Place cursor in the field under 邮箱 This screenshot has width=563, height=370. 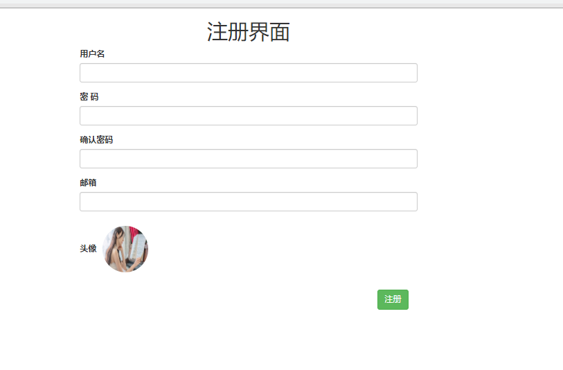[248, 202]
